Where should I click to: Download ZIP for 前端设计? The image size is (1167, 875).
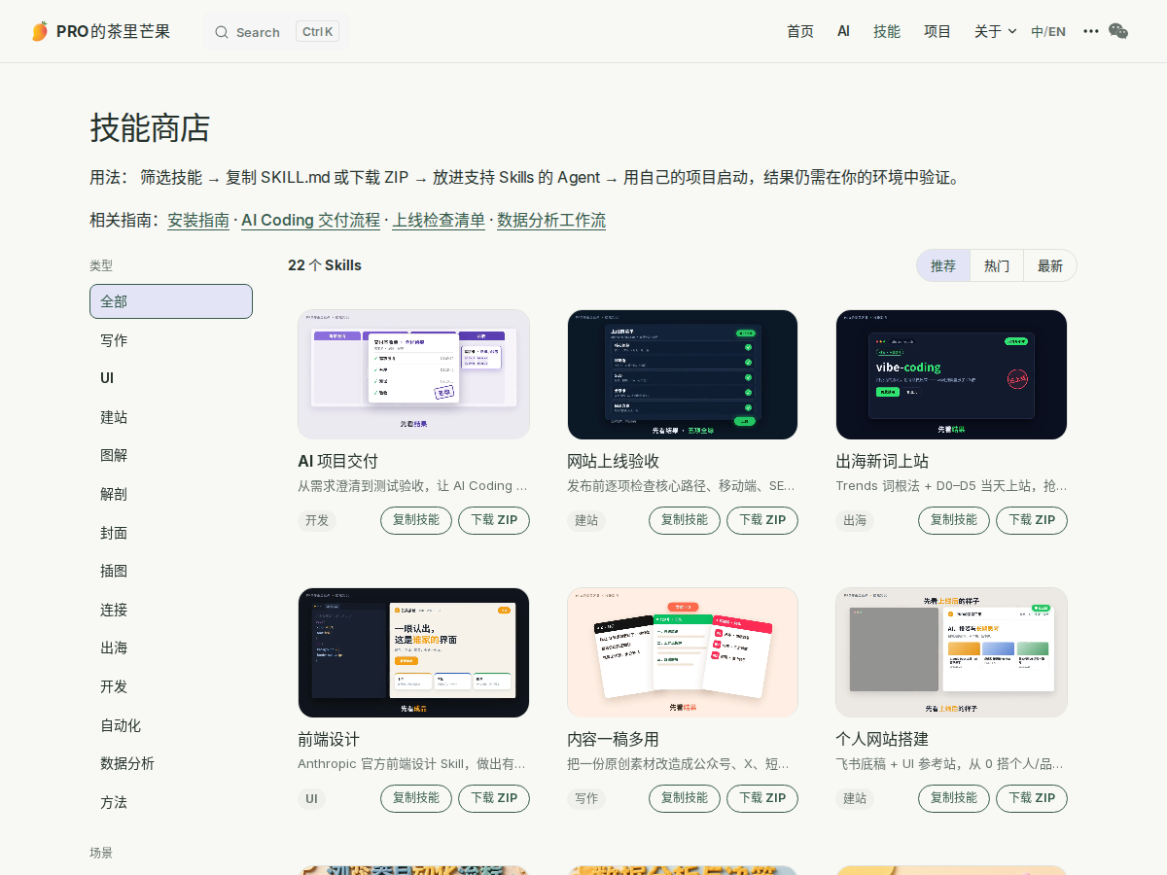click(x=494, y=798)
